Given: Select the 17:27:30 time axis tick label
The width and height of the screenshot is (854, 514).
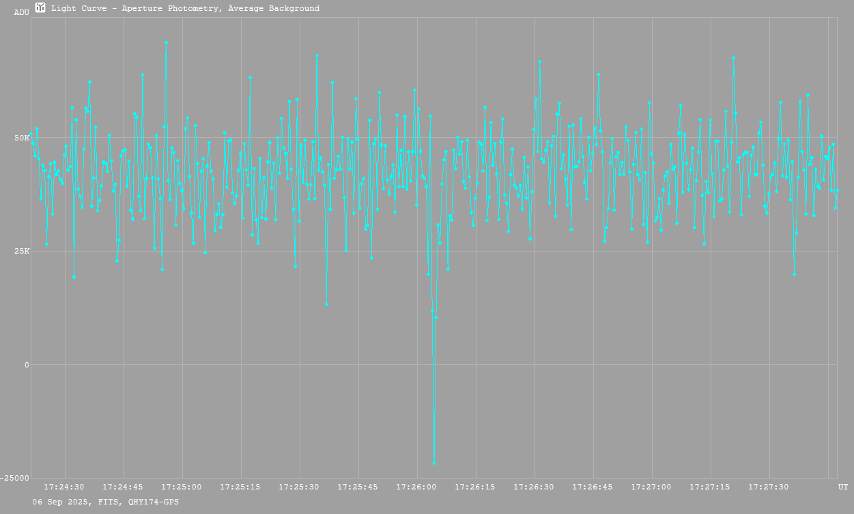Looking at the screenshot, I should (769, 487).
